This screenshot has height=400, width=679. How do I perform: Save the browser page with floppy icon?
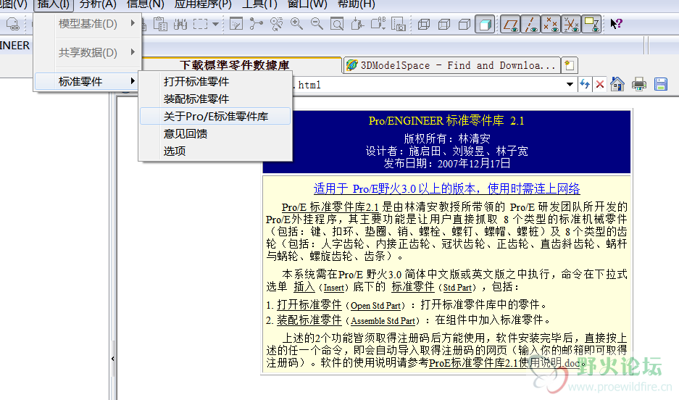click(x=660, y=84)
